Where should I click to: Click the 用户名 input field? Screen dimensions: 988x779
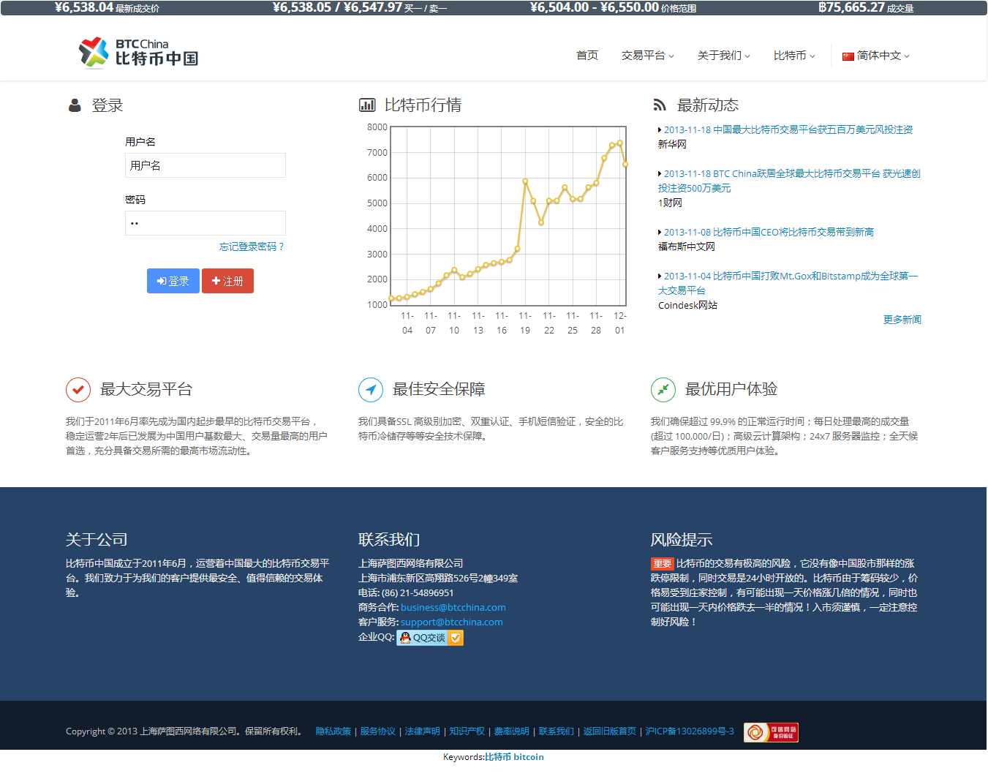(205, 165)
